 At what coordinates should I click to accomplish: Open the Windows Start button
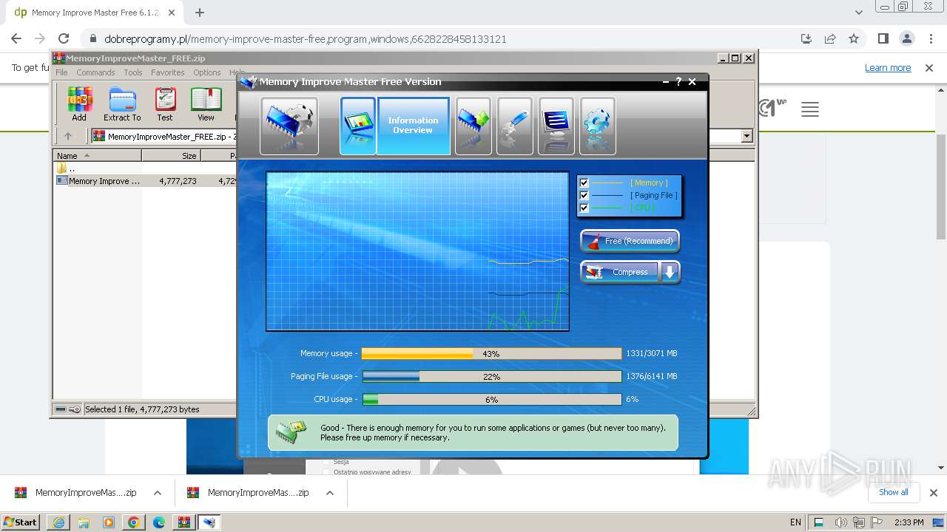(x=21, y=522)
